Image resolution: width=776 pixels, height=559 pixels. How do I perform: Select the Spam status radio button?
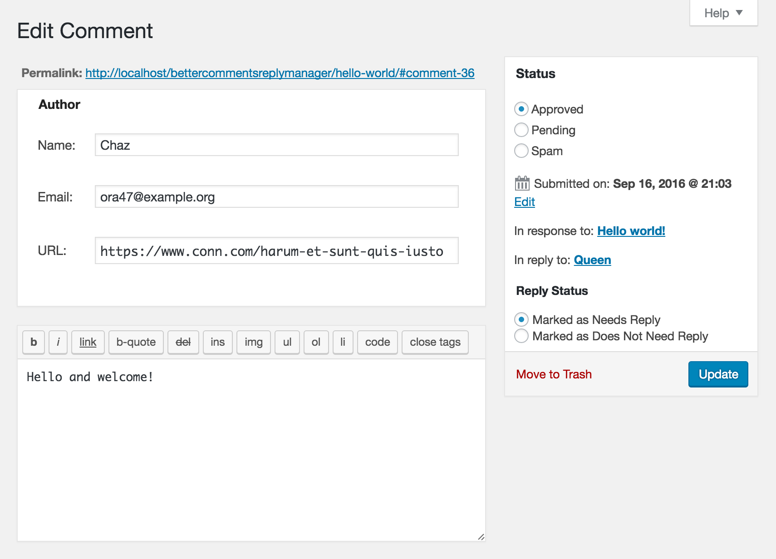[521, 151]
